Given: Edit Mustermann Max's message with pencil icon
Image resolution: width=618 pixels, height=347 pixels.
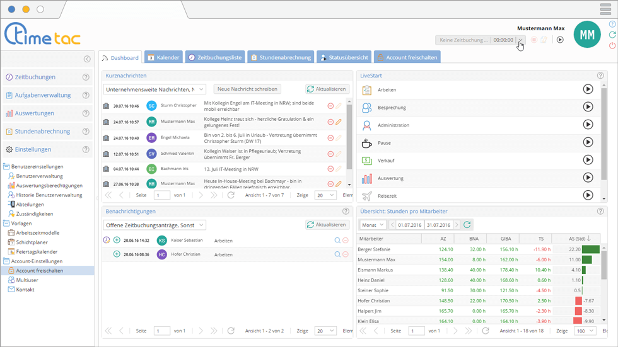Looking at the screenshot, I should (x=339, y=122).
